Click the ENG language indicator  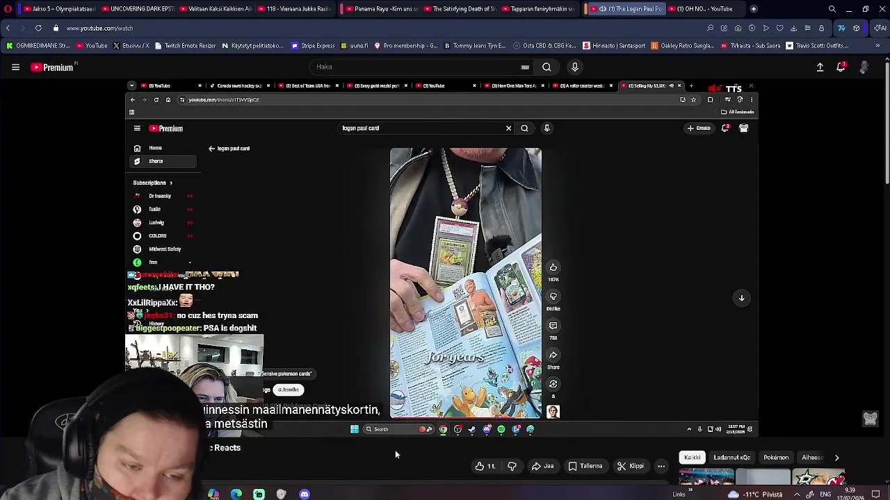[825, 494]
